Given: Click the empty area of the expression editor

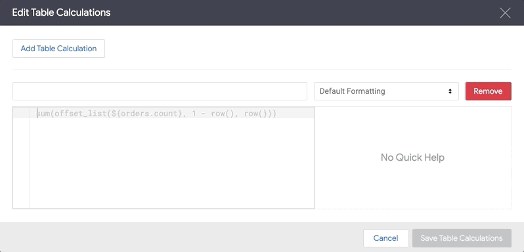Looking at the screenshot, I should point(172,163).
